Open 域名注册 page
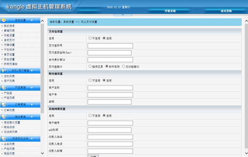 9,127
